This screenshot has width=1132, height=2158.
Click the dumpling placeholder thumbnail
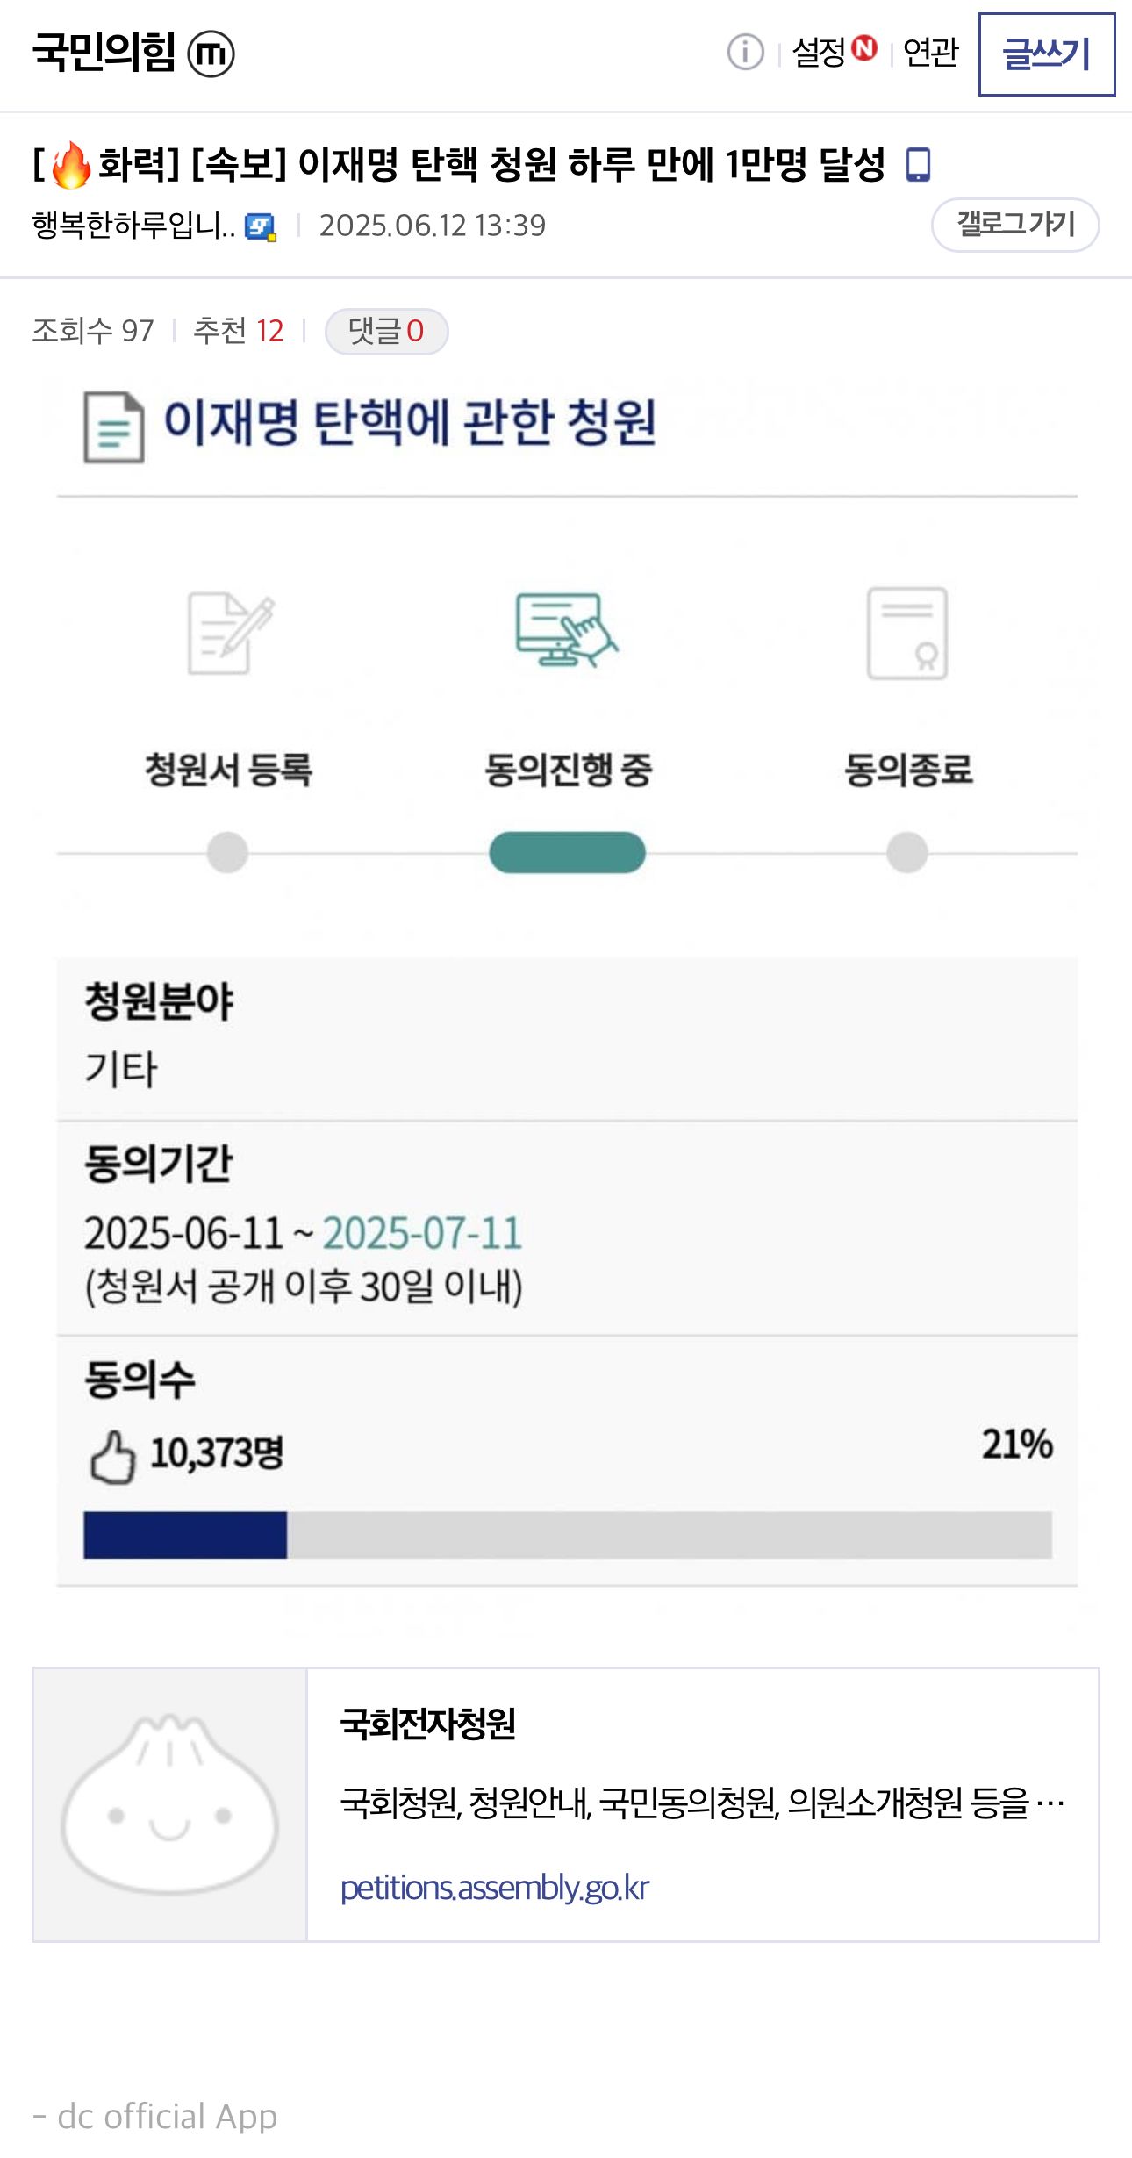tap(170, 1804)
